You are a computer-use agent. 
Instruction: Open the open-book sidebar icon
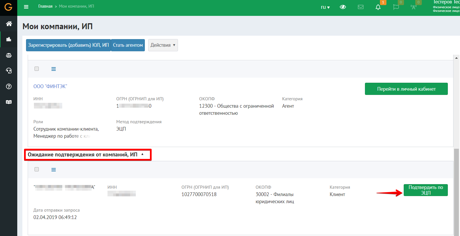point(9,102)
